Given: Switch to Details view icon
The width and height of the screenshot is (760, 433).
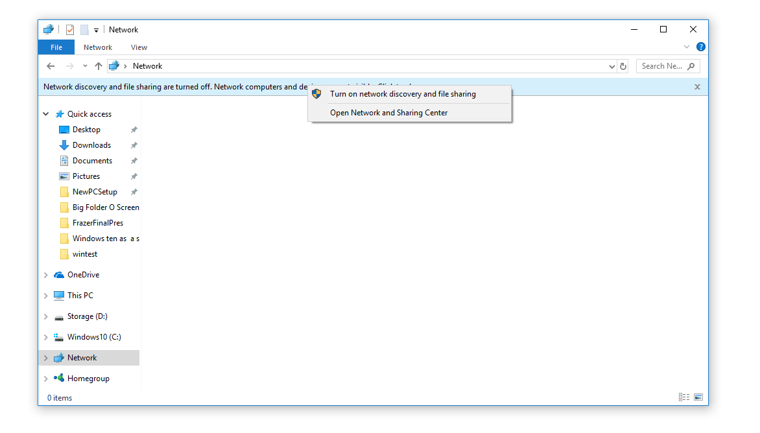Looking at the screenshot, I should point(684,397).
